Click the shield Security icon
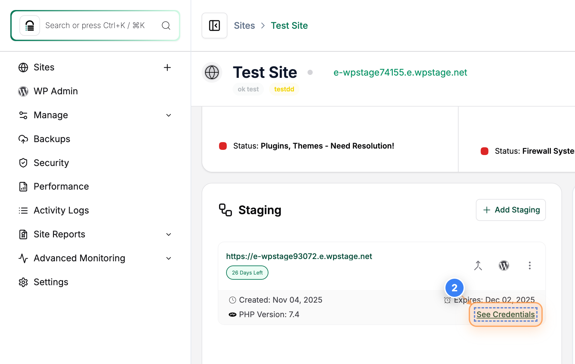575x364 pixels. click(23, 163)
